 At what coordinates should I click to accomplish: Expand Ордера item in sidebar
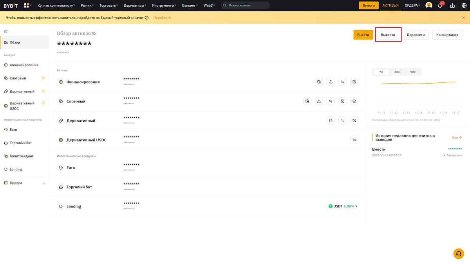(x=24, y=183)
